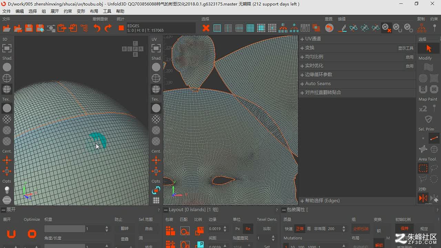Viewport: 441px width, 248px height.
Task: Click the Redo arrow icon
Action: (108, 28)
